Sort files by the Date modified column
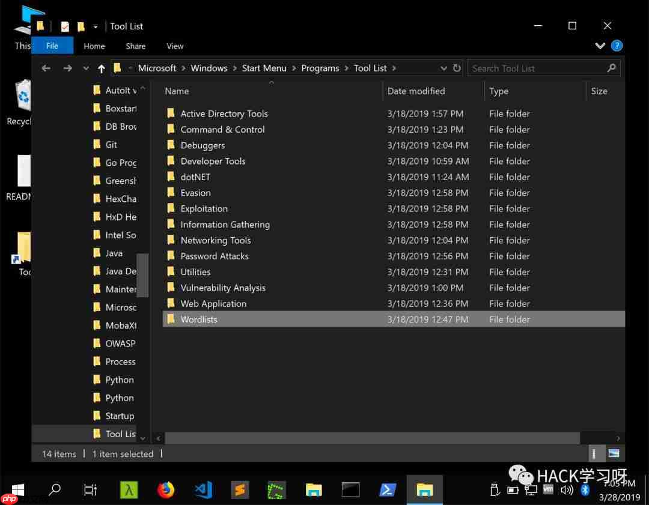This screenshot has width=649, height=505. 416,91
